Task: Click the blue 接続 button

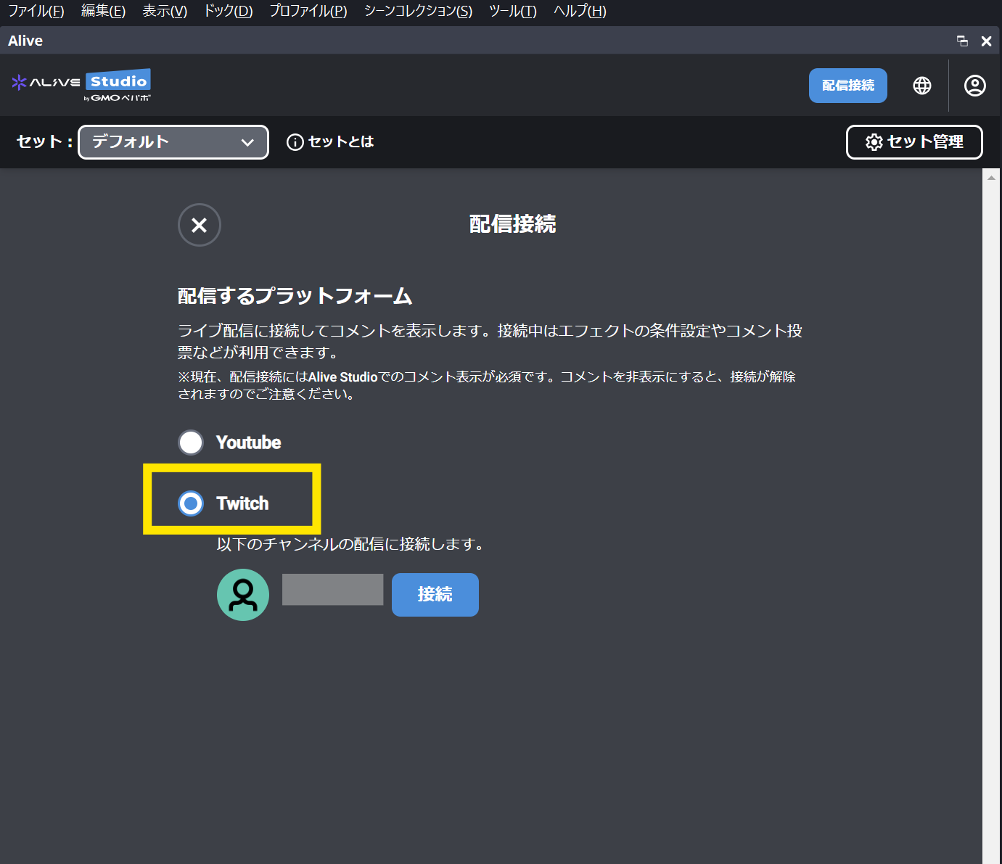Action: [435, 595]
